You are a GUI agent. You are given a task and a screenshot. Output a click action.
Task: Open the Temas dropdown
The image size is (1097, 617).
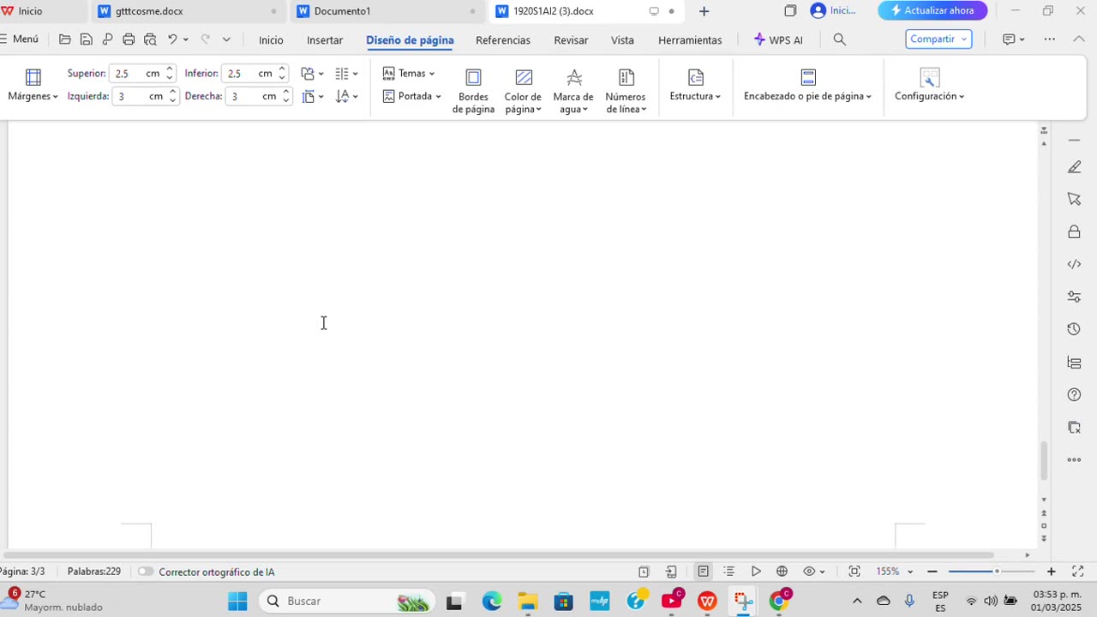pyautogui.click(x=409, y=74)
